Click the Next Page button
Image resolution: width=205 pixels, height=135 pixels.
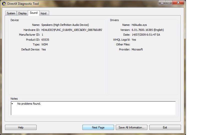tap(98, 127)
